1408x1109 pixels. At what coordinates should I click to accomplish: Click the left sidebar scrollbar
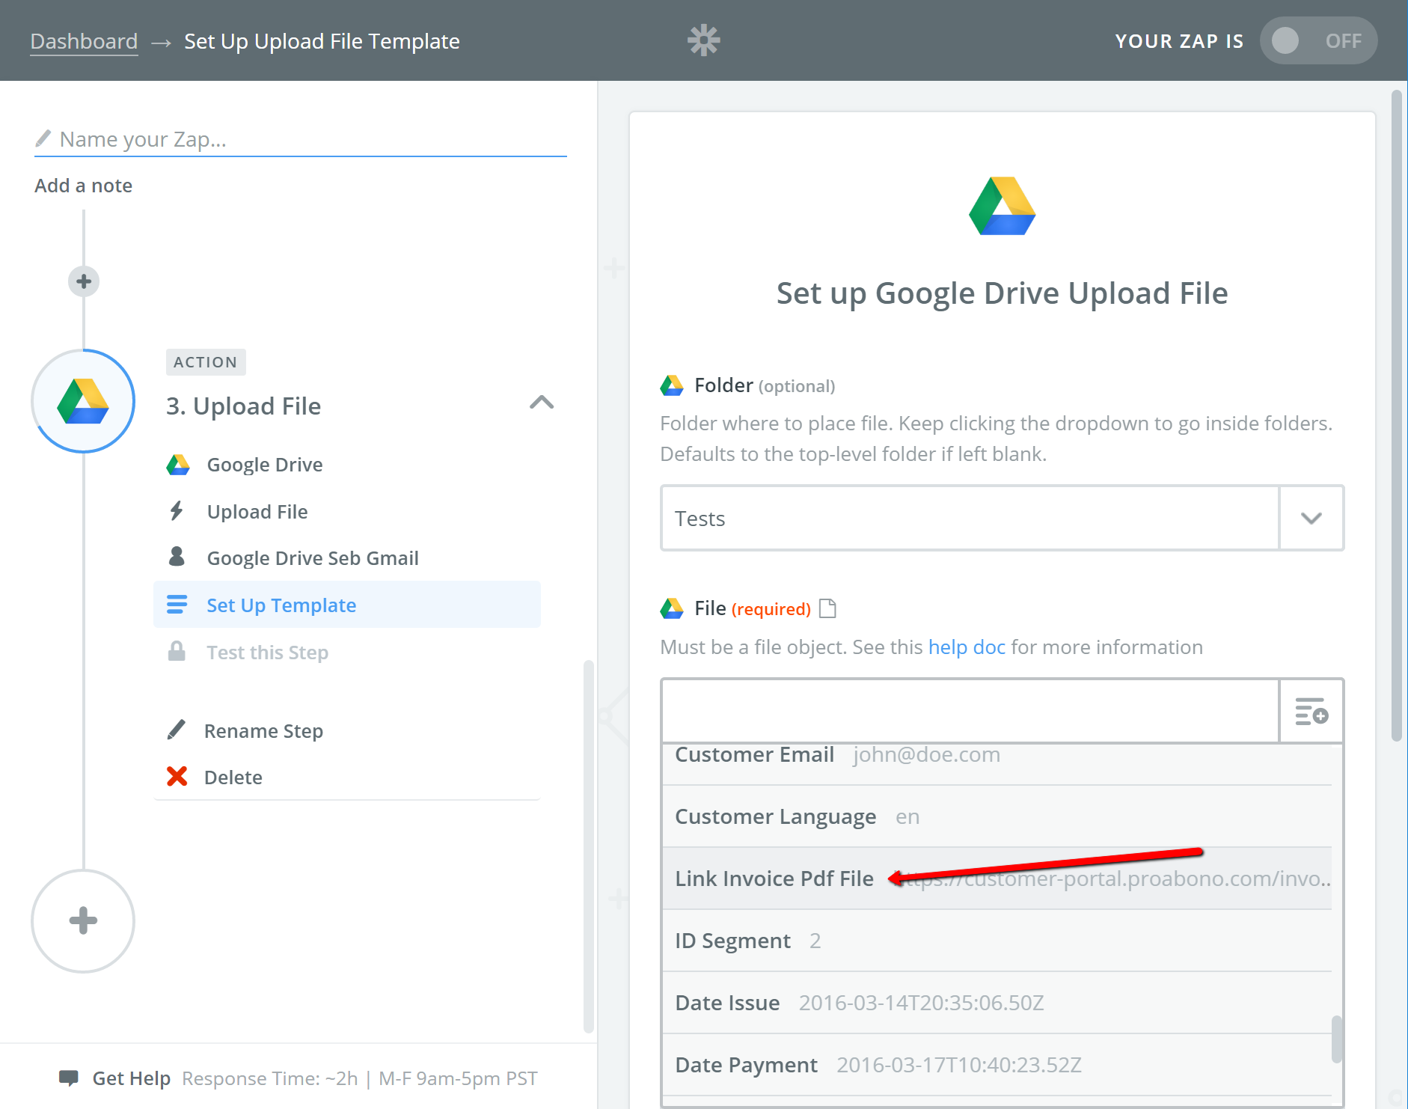pyautogui.click(x=588, y=846)
